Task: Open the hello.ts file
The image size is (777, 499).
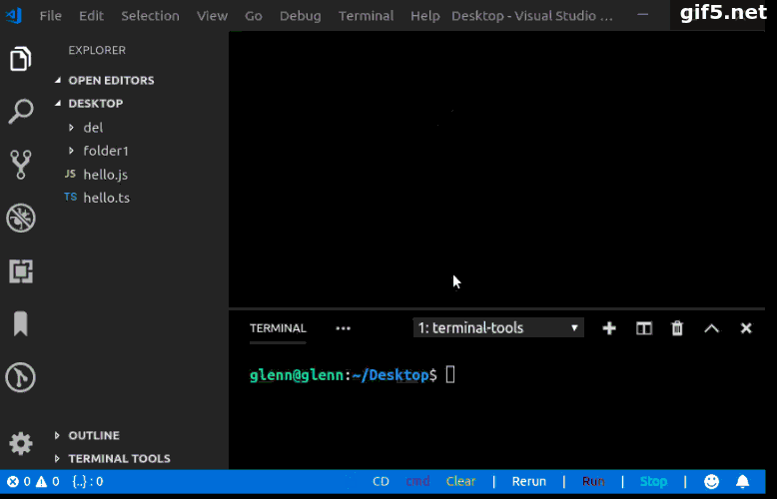Action: [x=106, y=198]
